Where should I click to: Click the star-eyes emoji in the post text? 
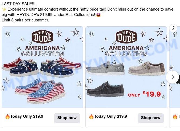[98, 15]
